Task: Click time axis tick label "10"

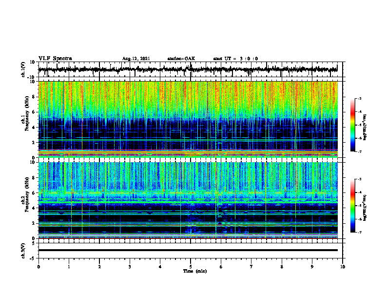Action: pyautogui.click(x=343, y=267)
